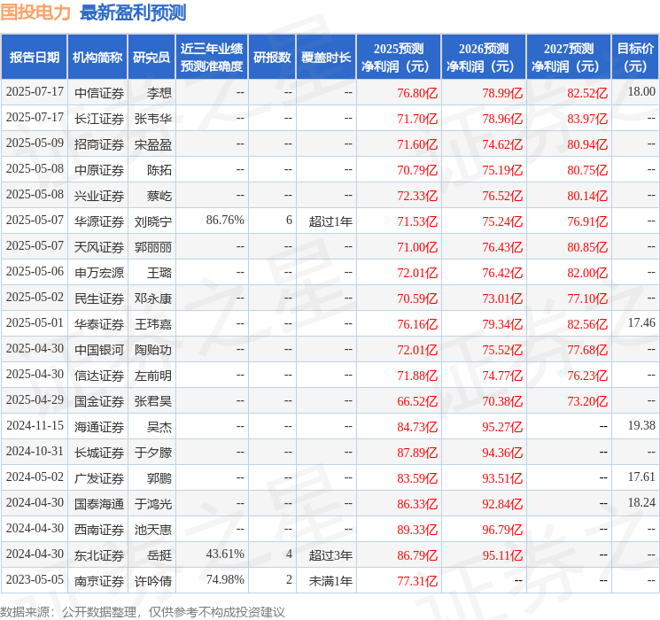Viewport: 660px width, 620px height.
Task: Select the 申万宏源 institution cell
Action: point(99,272)
